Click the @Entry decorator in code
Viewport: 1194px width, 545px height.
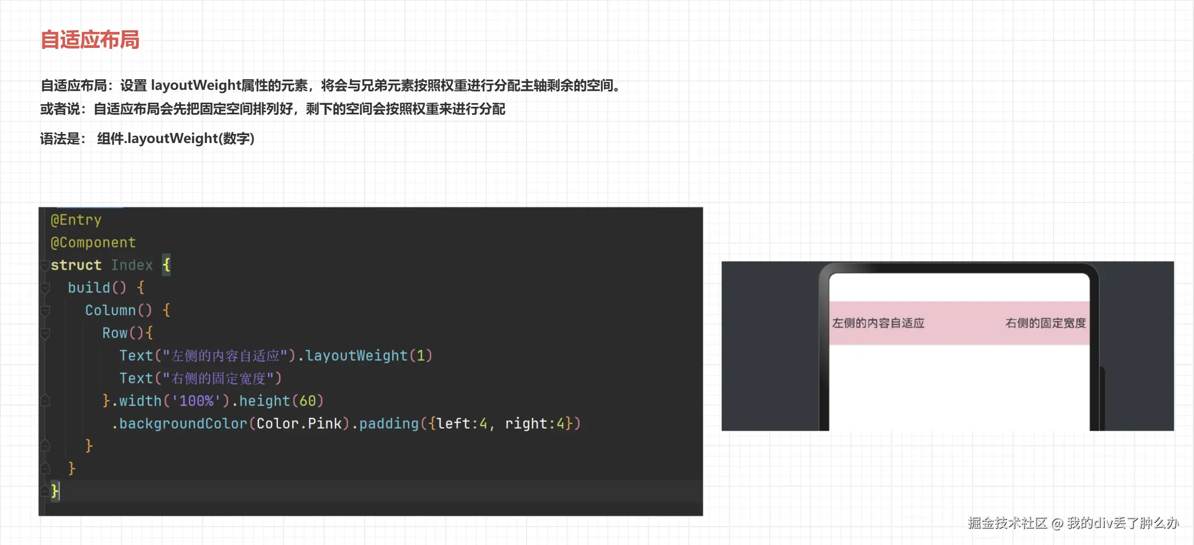coord(76,220)
